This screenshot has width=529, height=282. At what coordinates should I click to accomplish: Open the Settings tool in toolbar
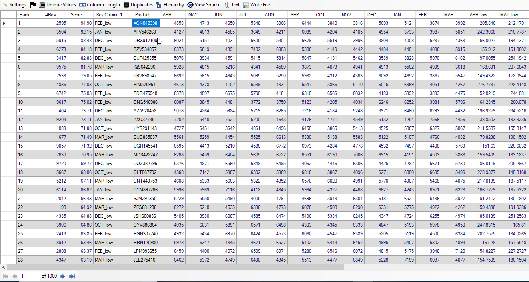[x=14, y=5]
